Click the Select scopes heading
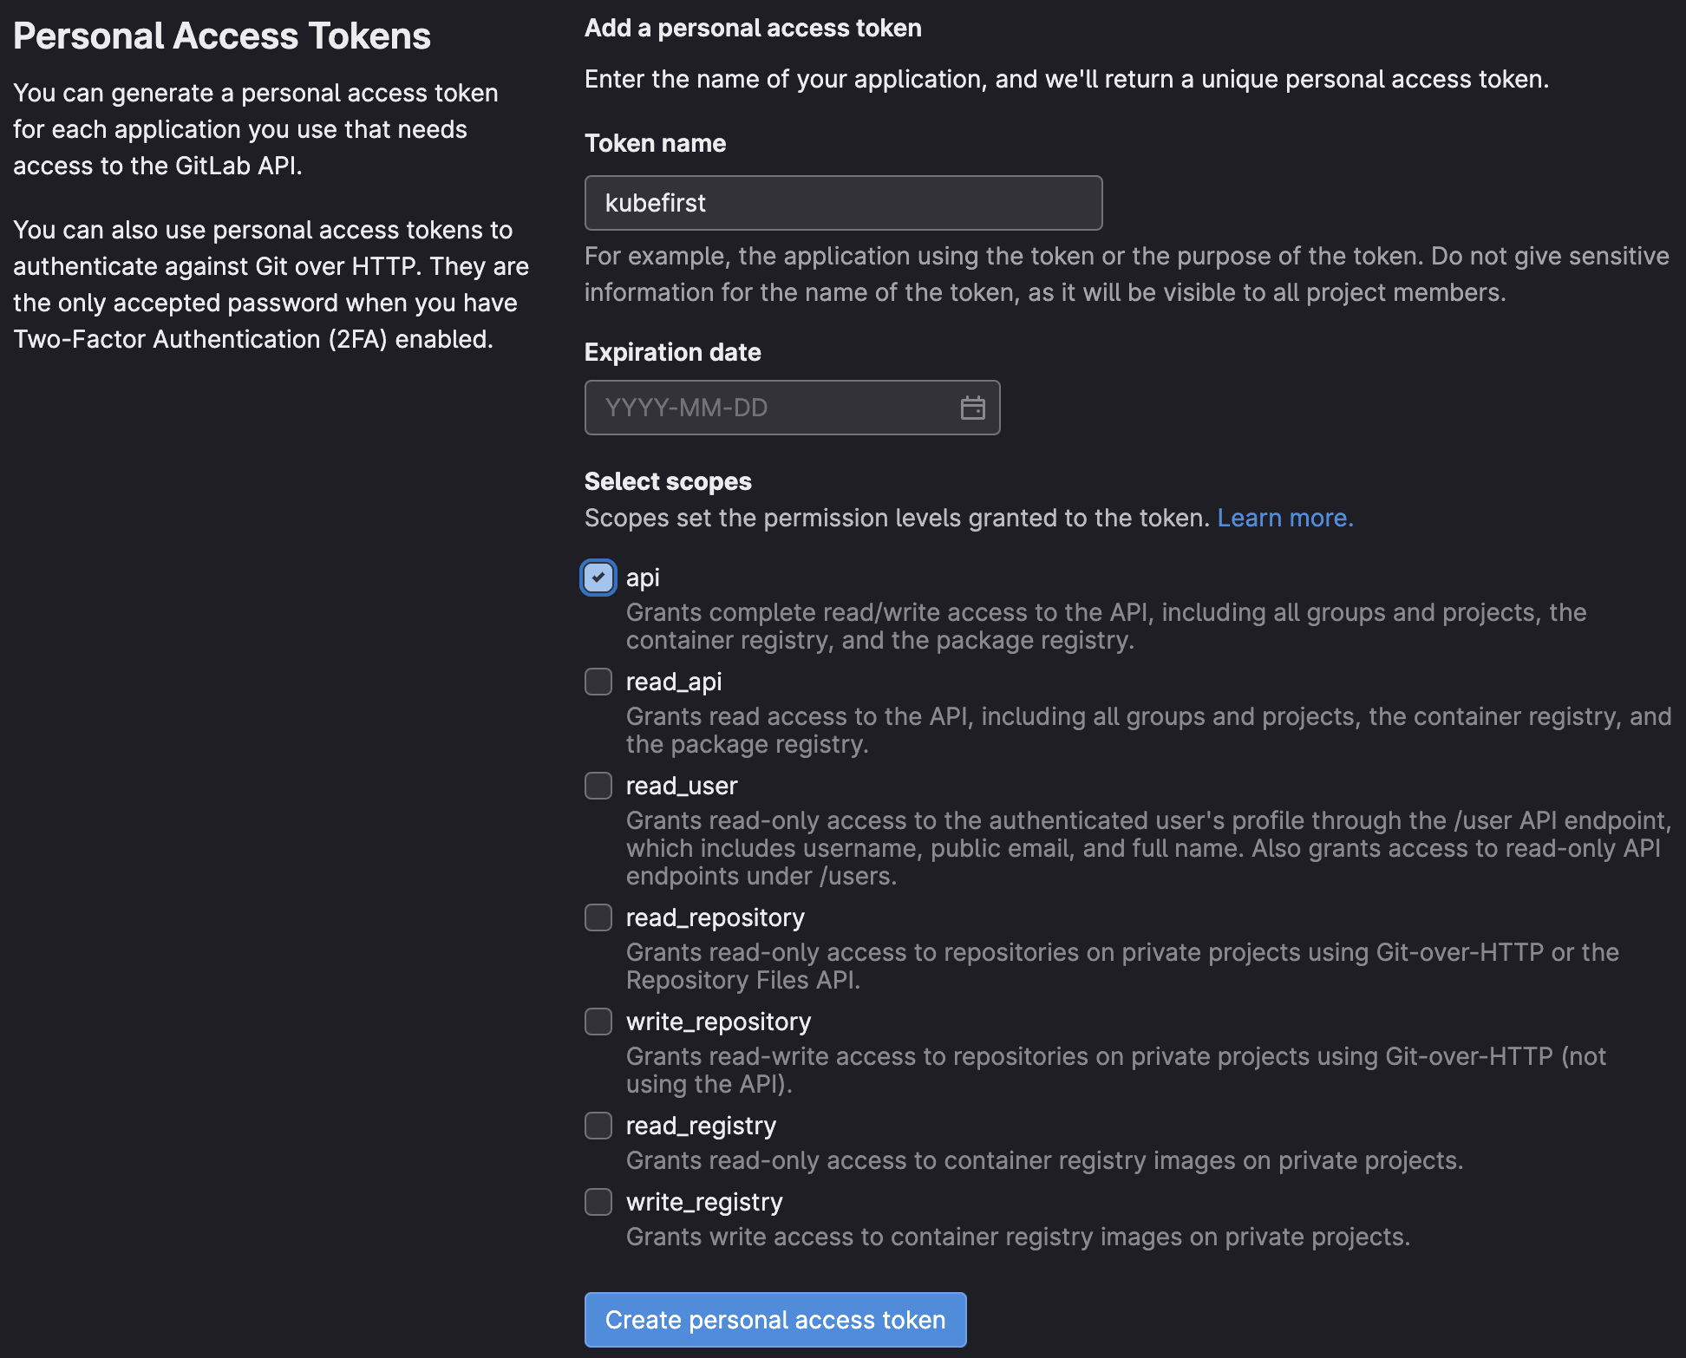 coord(668,481)
